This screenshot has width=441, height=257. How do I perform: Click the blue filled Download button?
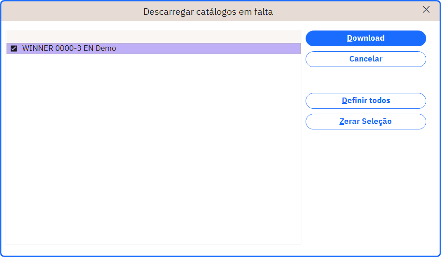365,38
